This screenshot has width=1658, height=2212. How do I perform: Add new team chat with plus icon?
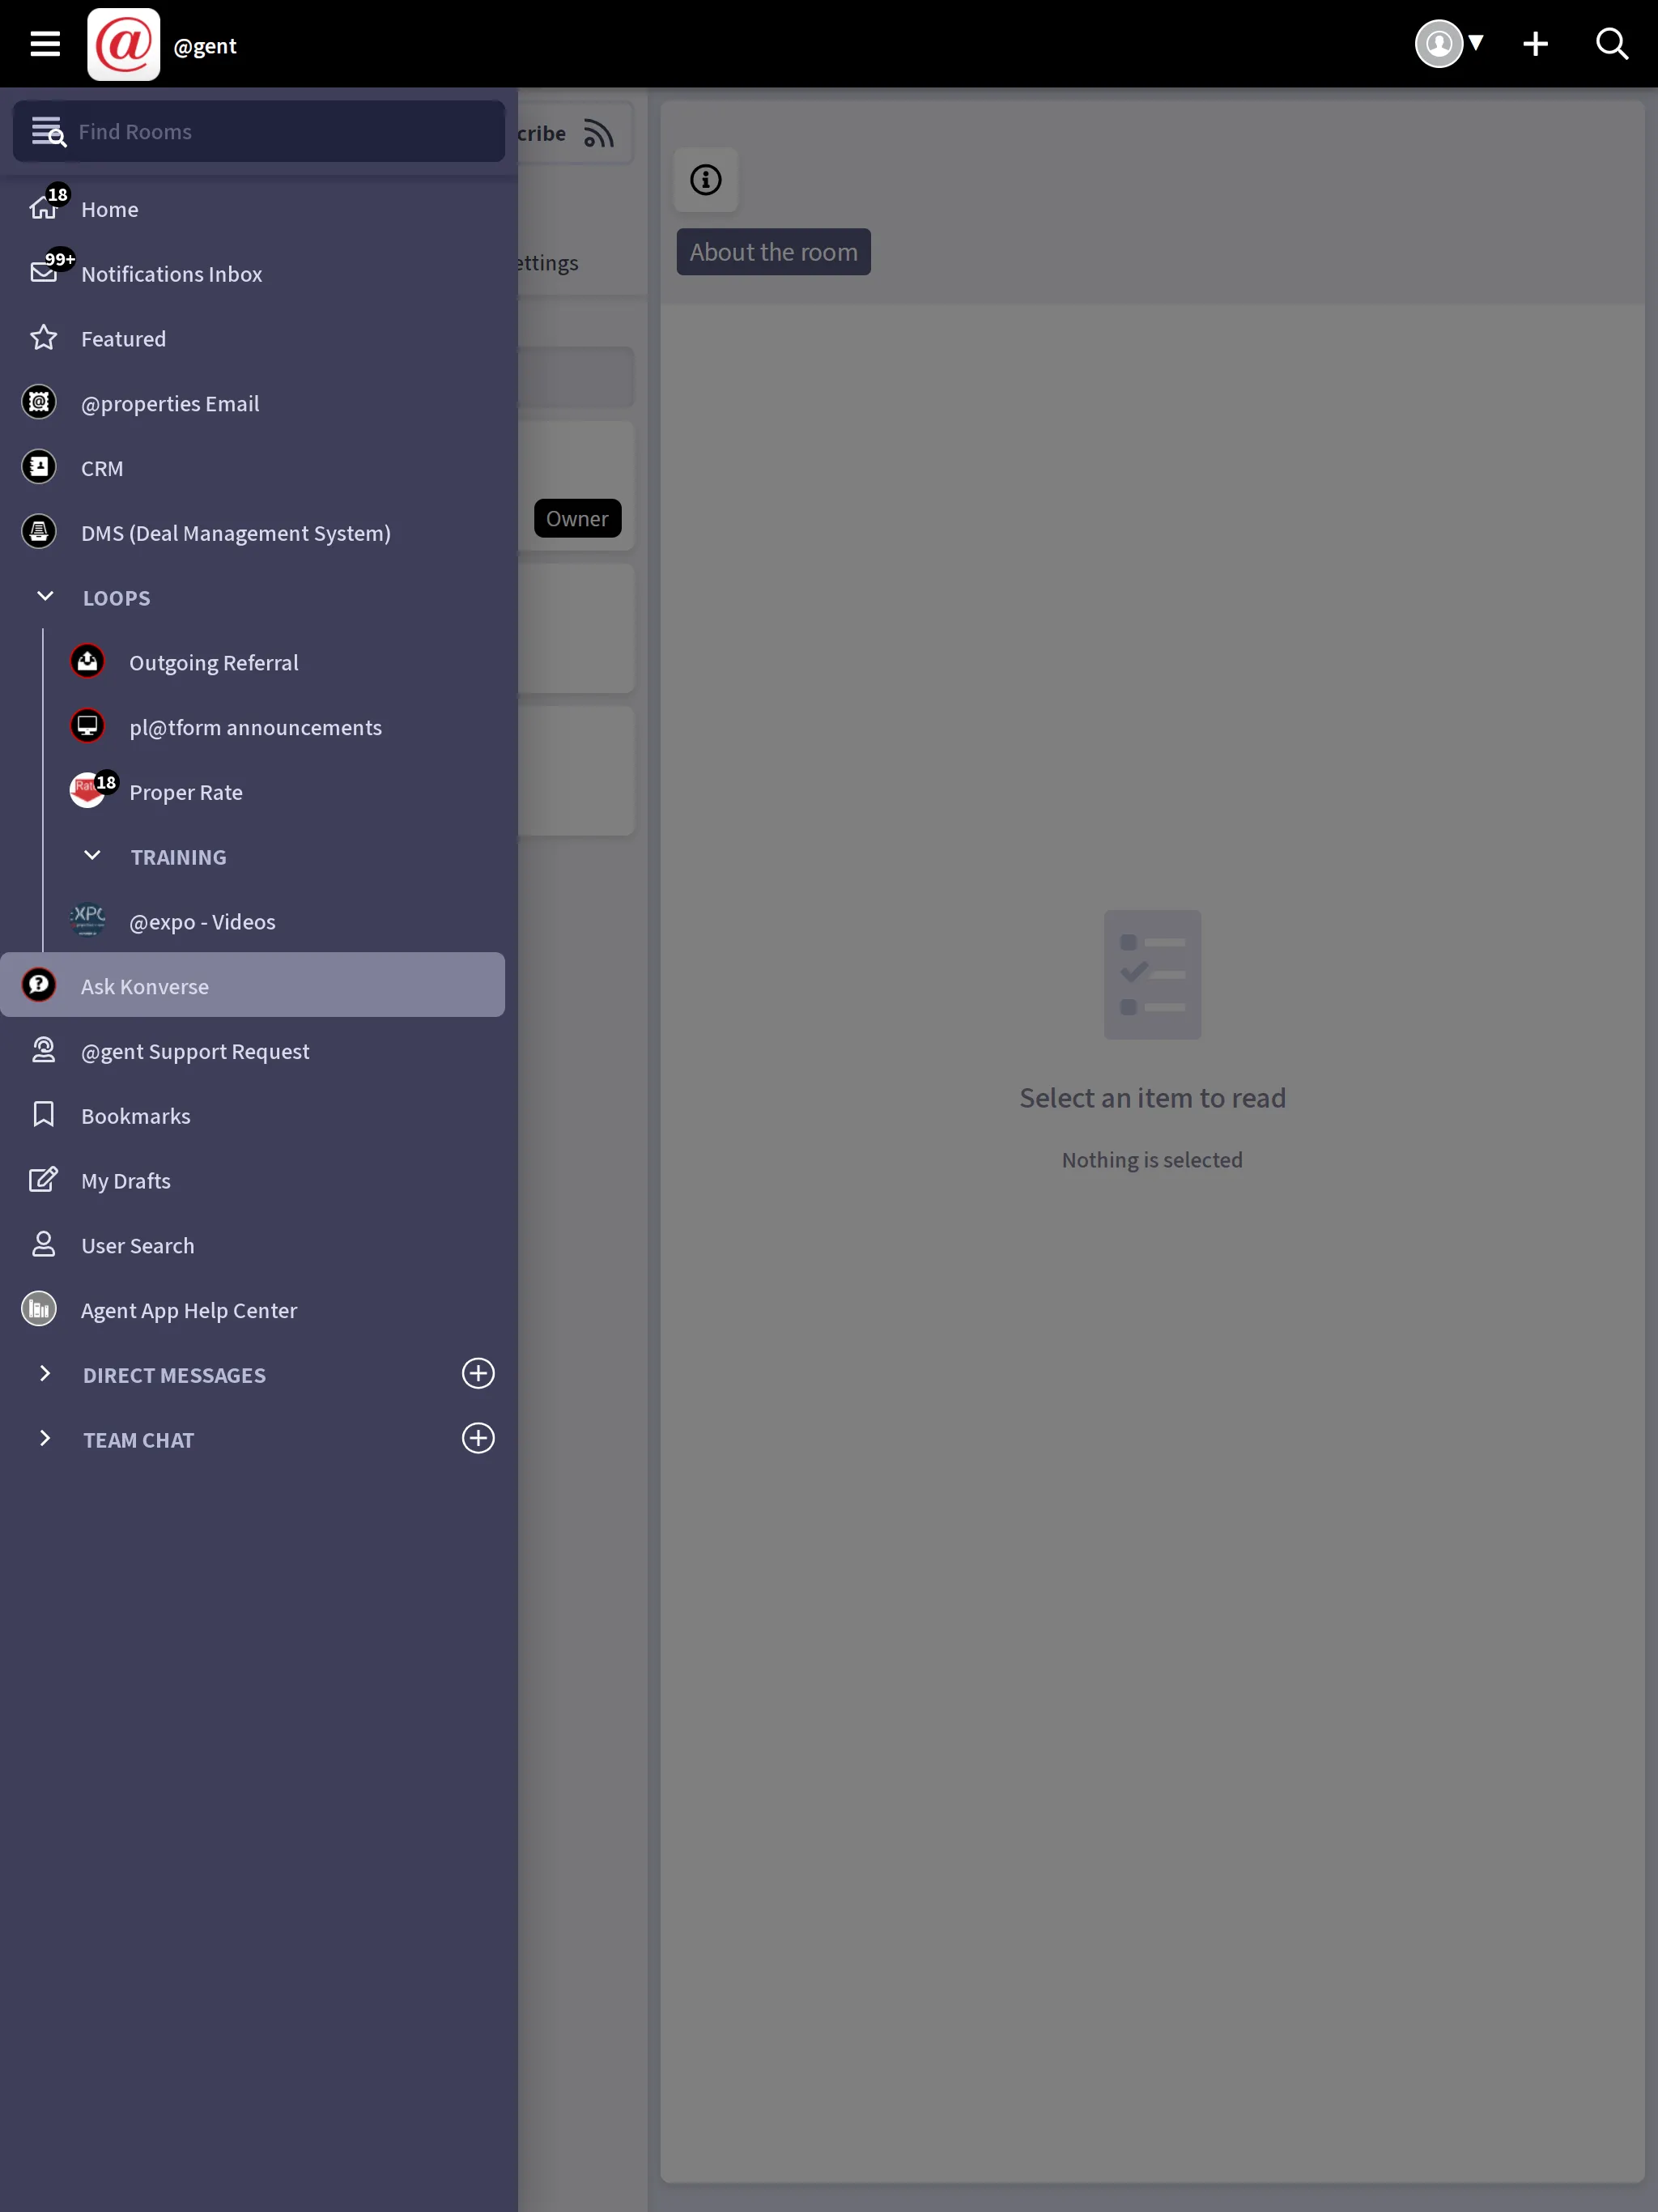[478, 1439]
